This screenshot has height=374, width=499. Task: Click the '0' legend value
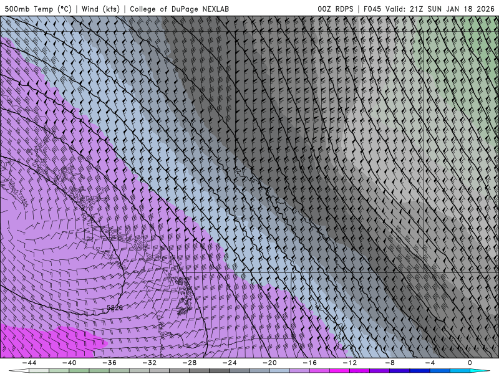click(470, 363)
